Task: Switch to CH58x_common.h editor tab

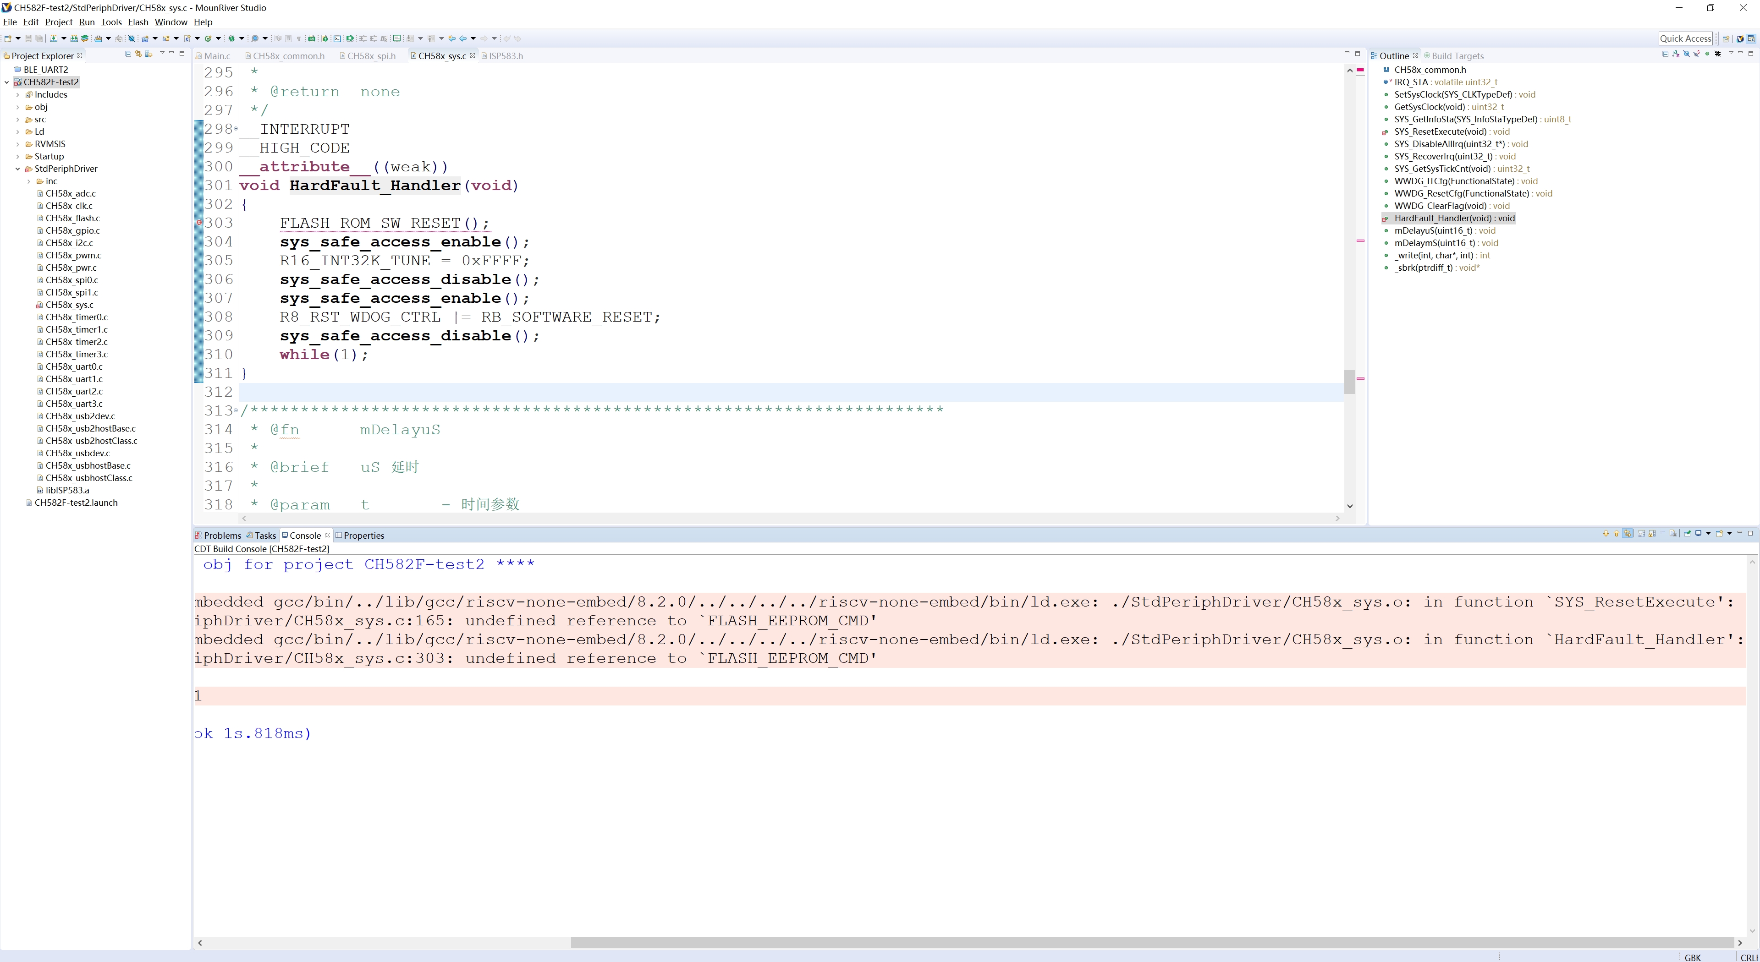Action: 285,56
